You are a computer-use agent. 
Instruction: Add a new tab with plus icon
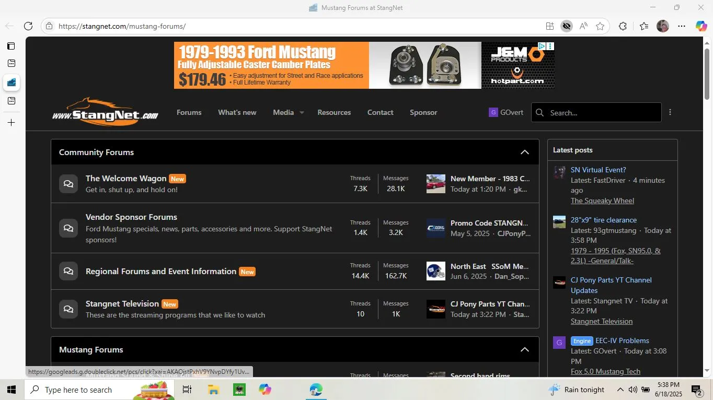coord(11,122)
